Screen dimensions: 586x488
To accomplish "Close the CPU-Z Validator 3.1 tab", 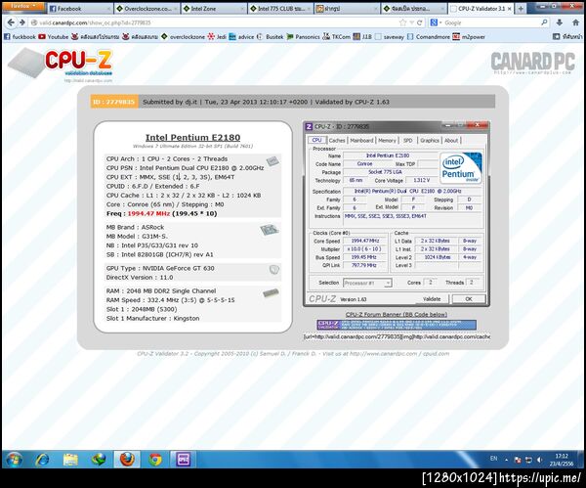I will point(509,8).
